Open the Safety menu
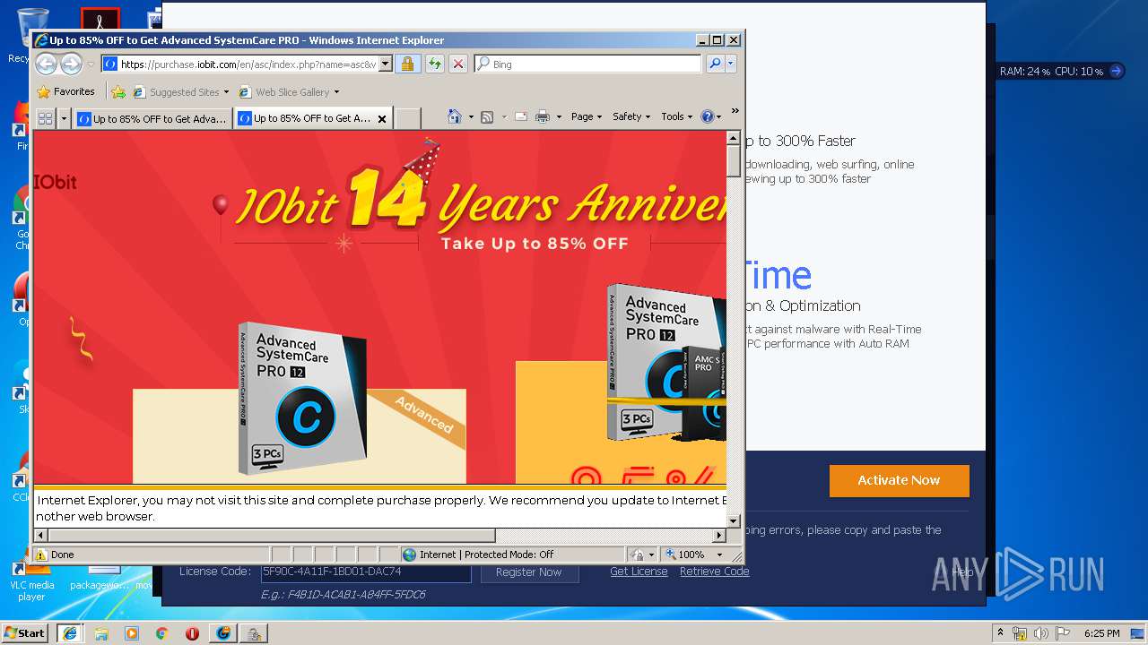This screenshot has height=645, width=1148. tap(631, 116)
